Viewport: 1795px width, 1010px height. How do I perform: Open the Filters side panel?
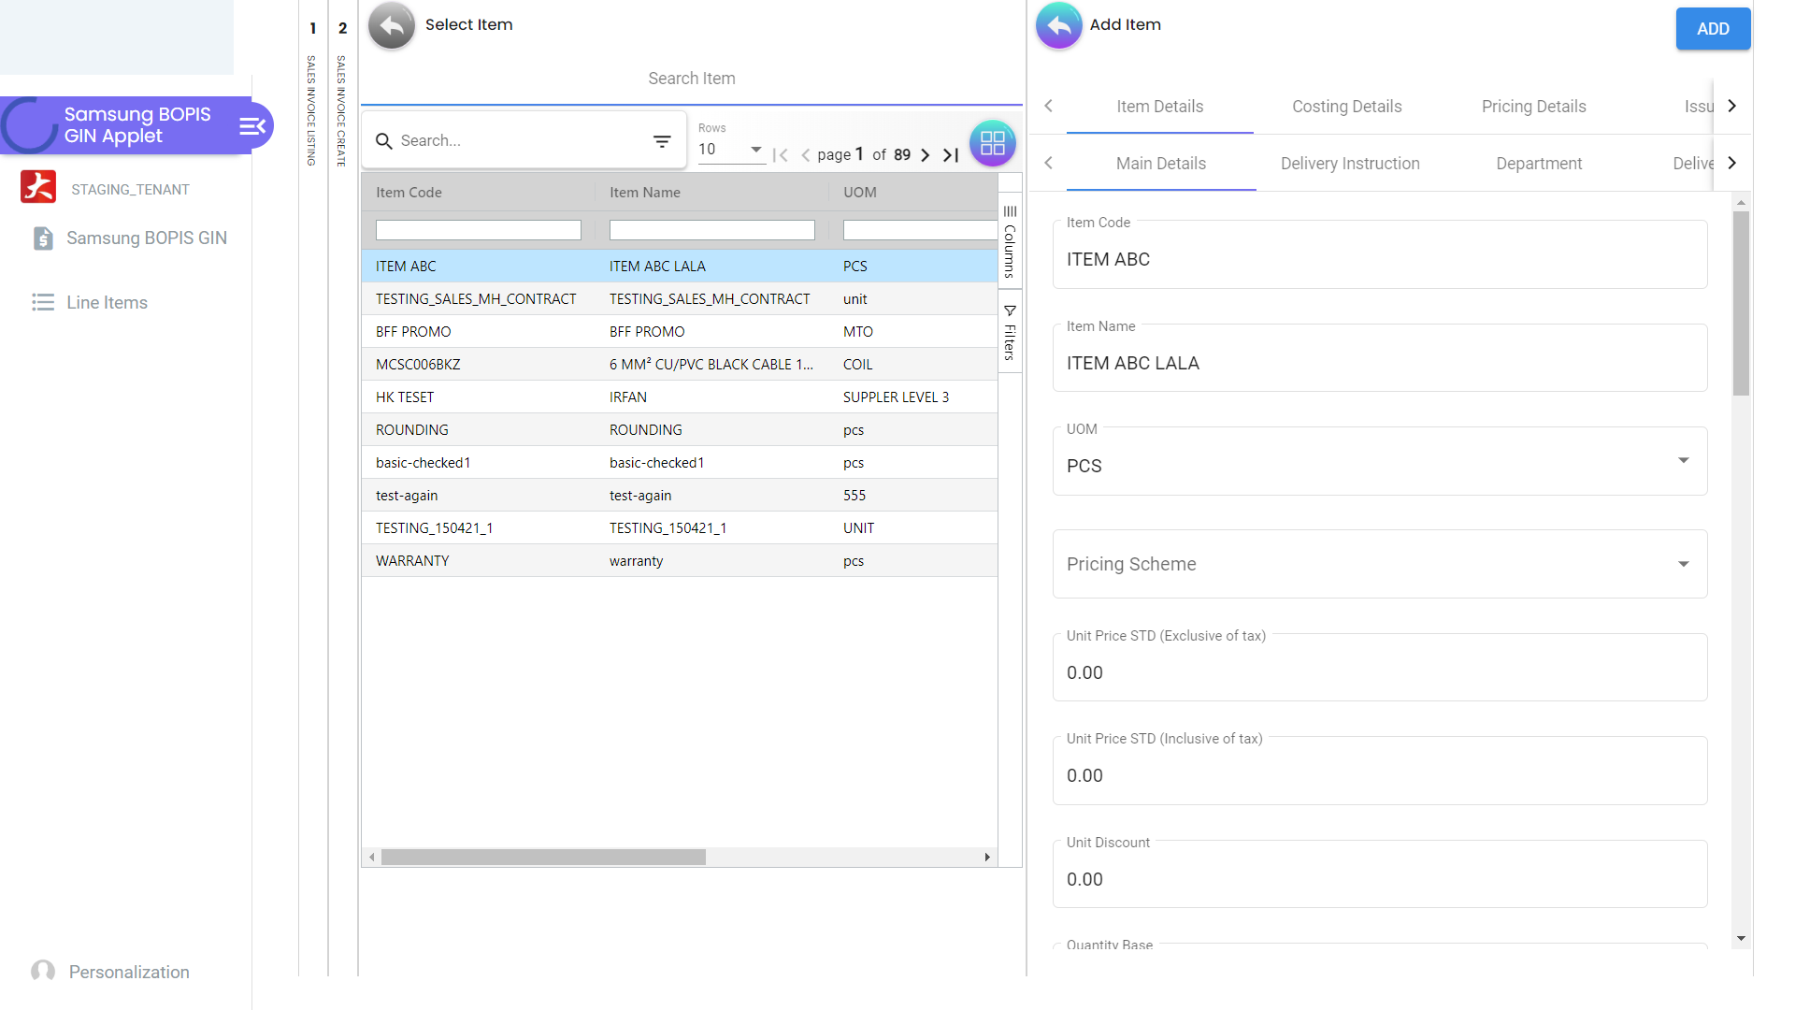(x=1010, y=333)
